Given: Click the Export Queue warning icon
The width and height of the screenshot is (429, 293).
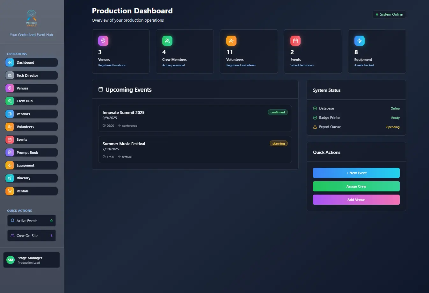Looking at the screenshot, I should (315, 127).
